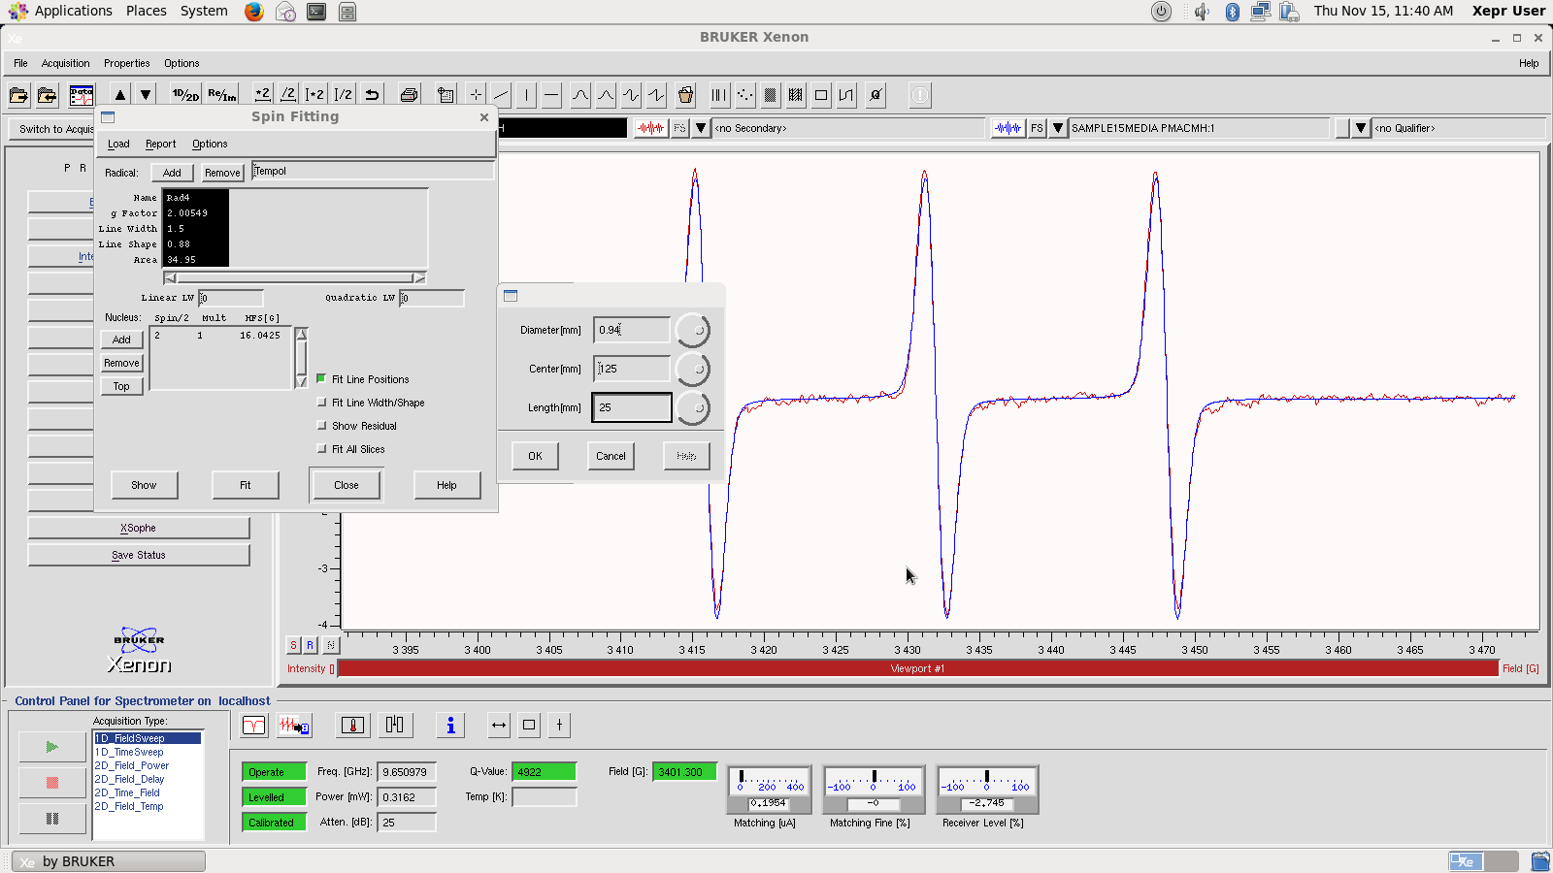The height and width of the screenshot is (873, 1553).
Task: Click the thermometer temperature icon
Action: tap(353, 726)
